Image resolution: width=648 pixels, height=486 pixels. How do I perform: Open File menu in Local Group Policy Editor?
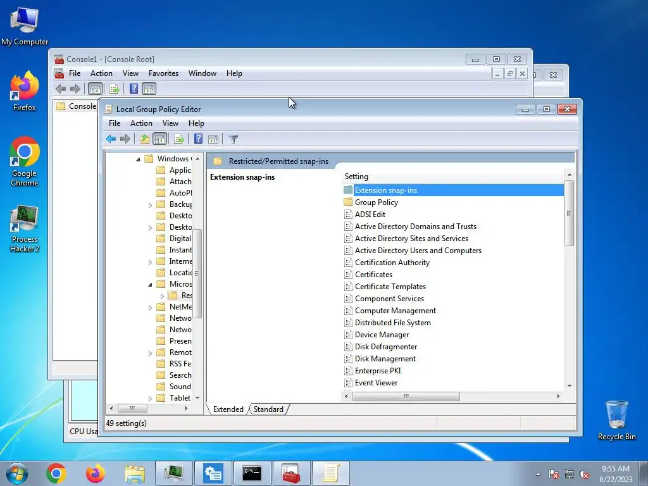(x=115, y=123)
